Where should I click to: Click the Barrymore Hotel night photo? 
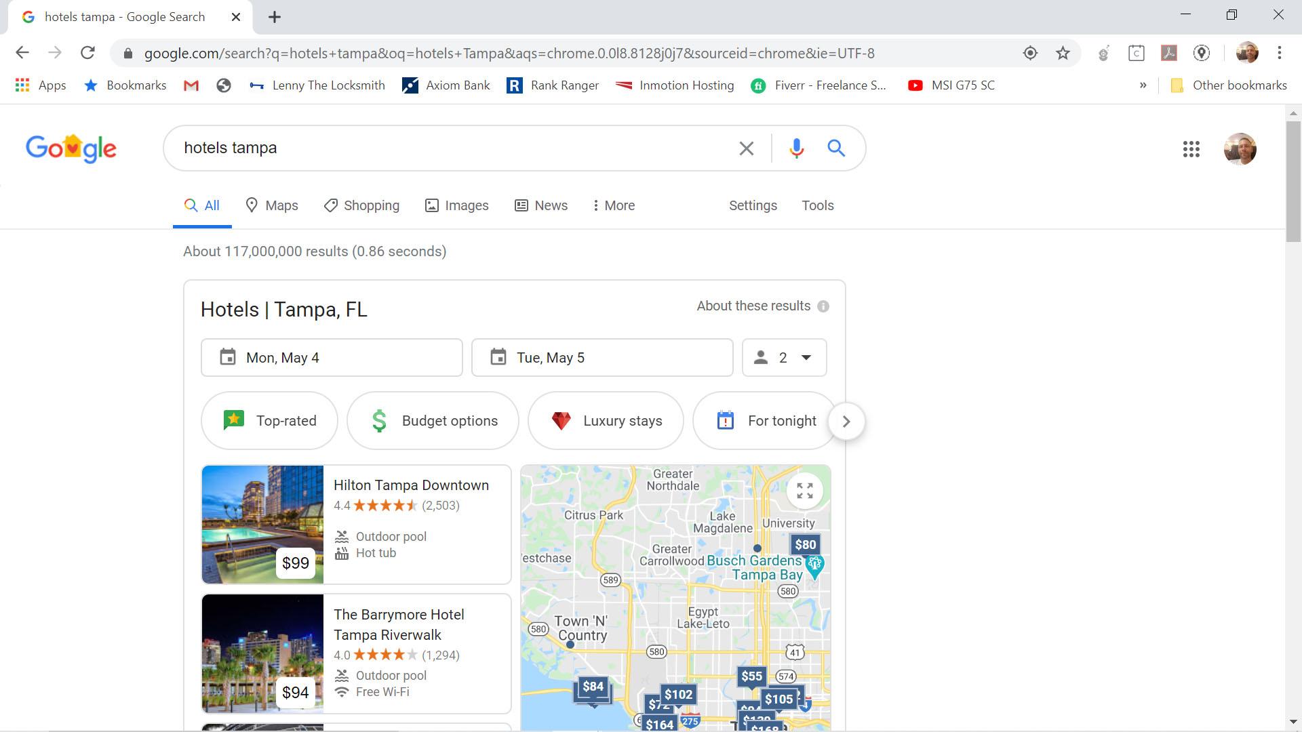click(x=262, y=654)
